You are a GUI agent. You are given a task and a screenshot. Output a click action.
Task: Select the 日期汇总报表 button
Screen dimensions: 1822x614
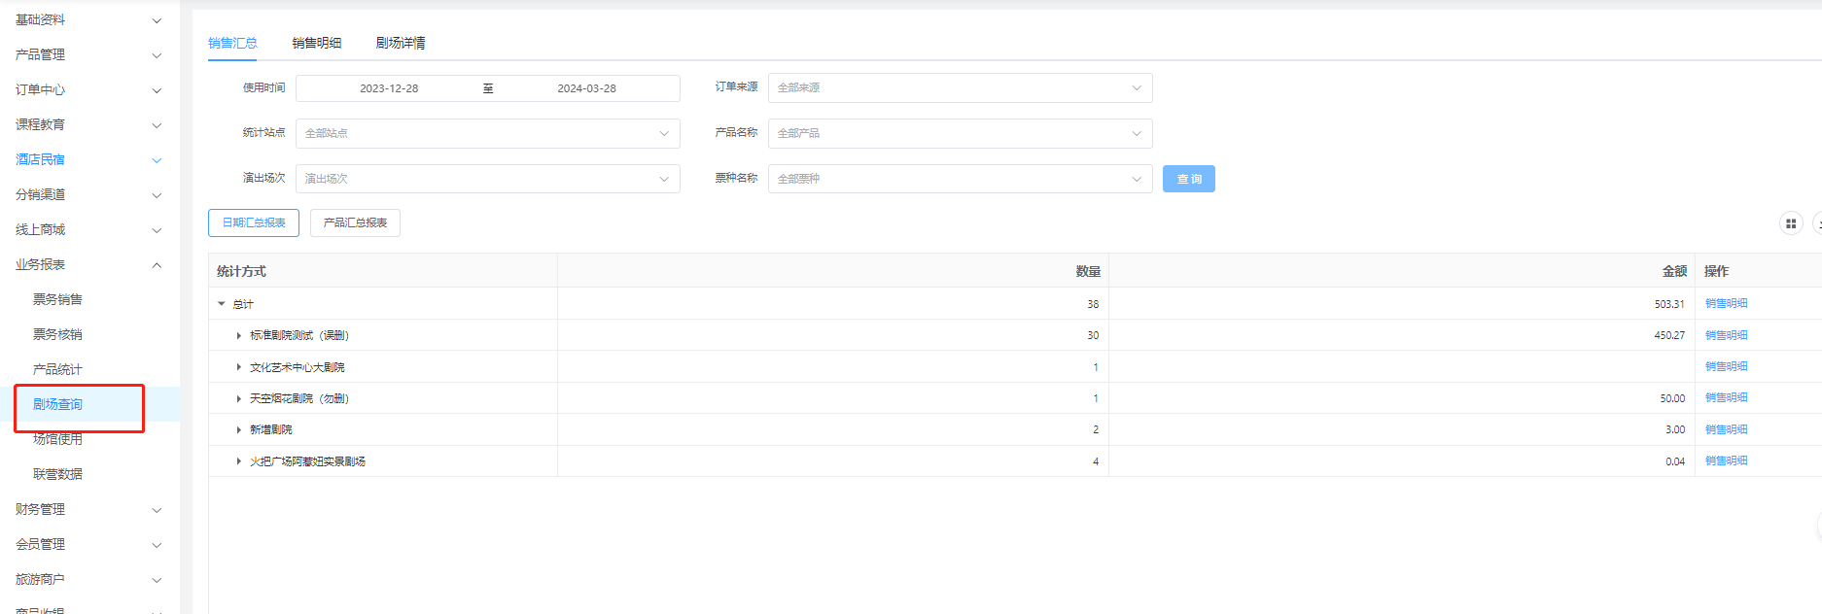coord(254,222)
